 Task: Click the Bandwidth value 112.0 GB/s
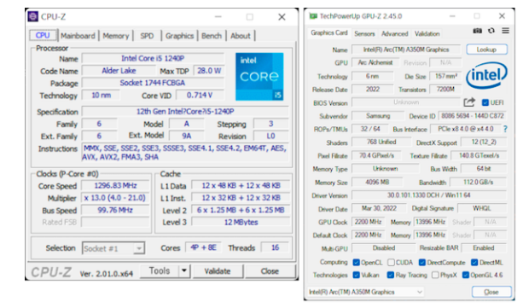tap(478, 183)
